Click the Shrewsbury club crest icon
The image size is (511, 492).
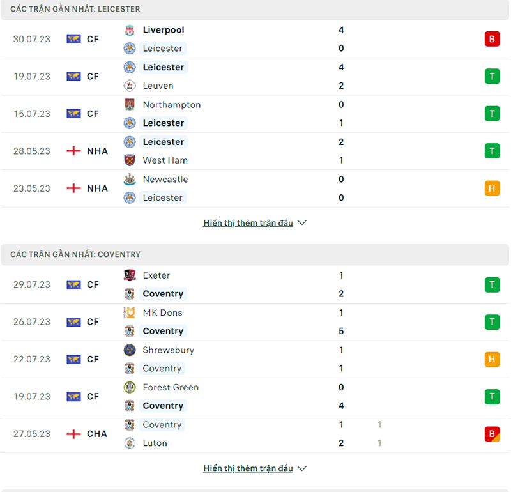tap(130, 350)
